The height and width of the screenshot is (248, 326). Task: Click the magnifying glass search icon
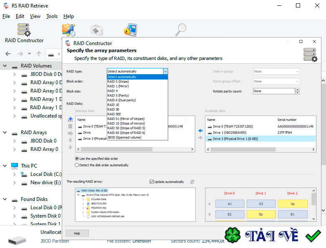tap(181, 30)
